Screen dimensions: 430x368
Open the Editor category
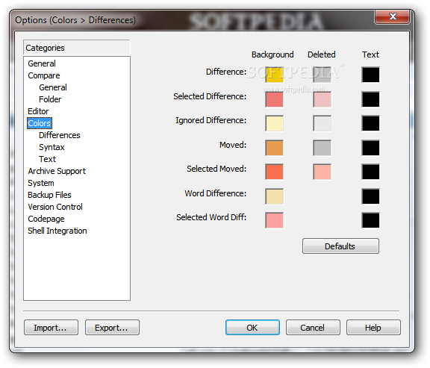tap(38, 111)
